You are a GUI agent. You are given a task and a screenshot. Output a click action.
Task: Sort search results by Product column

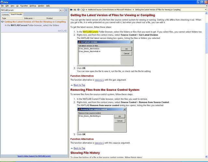point(49,18)
